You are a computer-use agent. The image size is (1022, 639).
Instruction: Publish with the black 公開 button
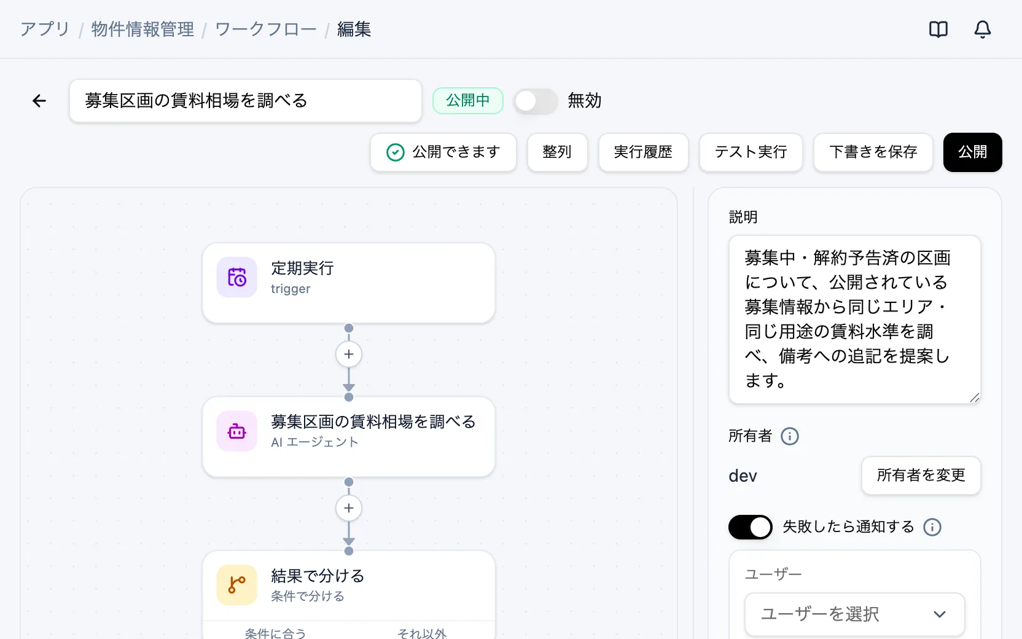973,152
